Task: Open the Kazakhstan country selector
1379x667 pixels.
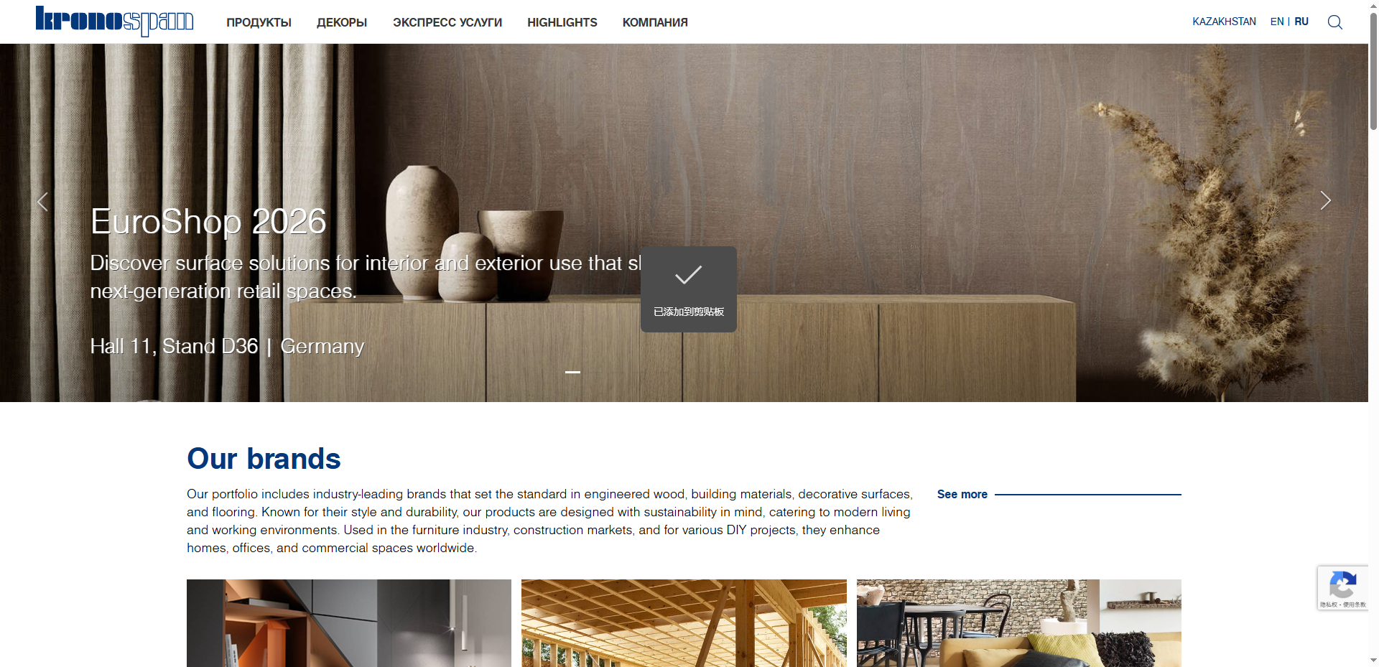Action: pos(1224,22)
